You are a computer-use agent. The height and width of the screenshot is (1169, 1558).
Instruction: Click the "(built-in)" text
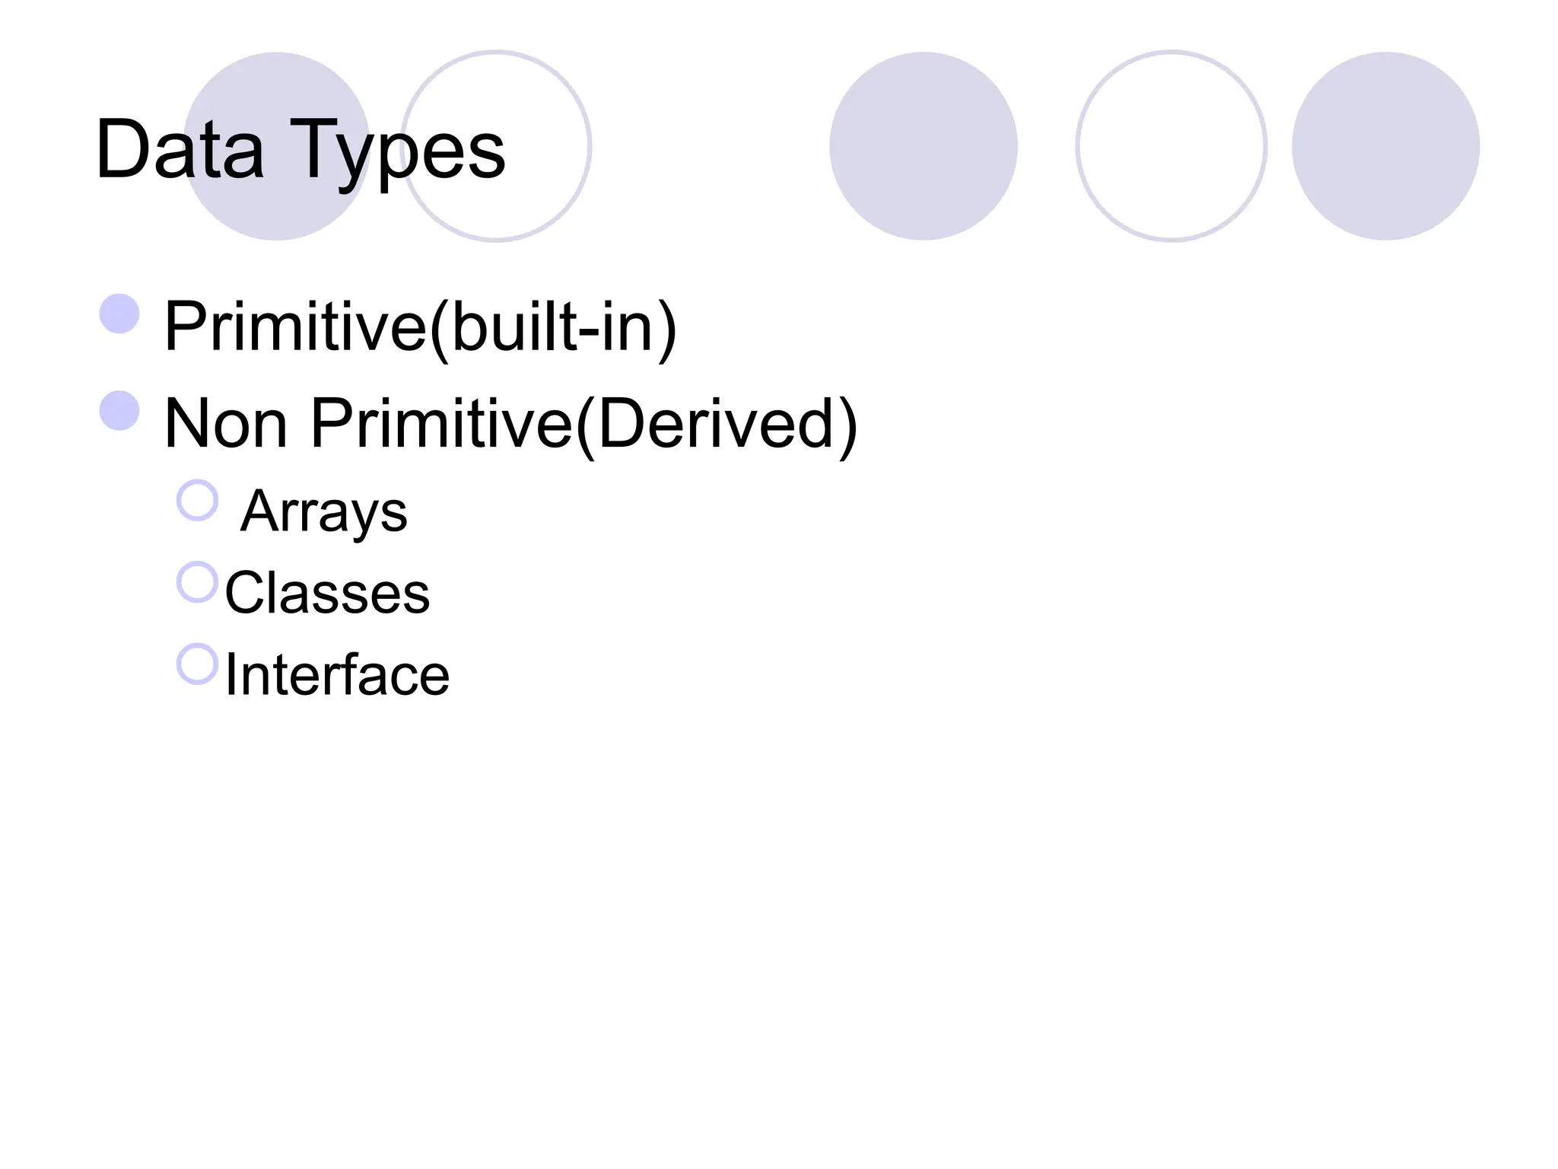553,327
